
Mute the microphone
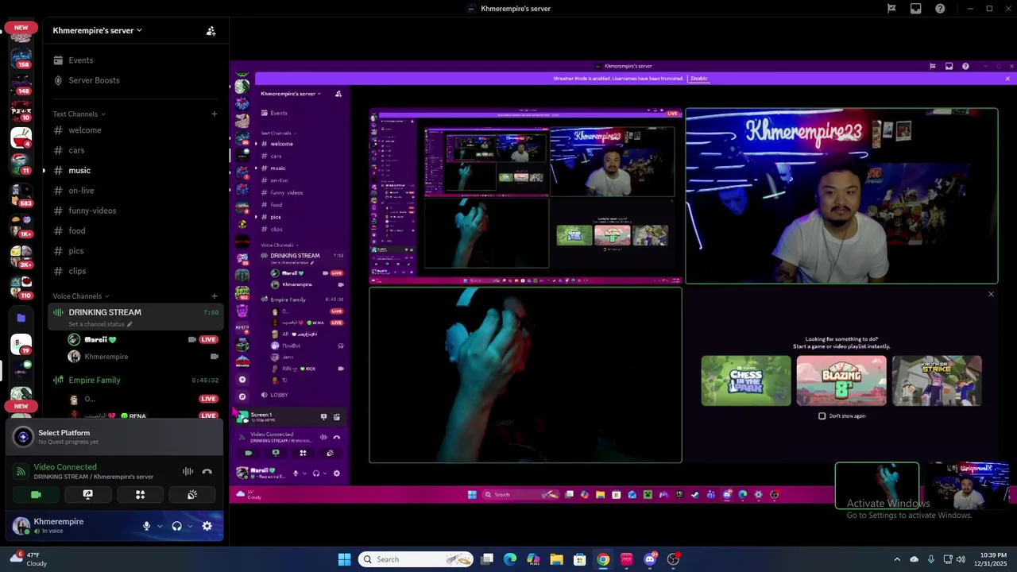tap(146, 526)
